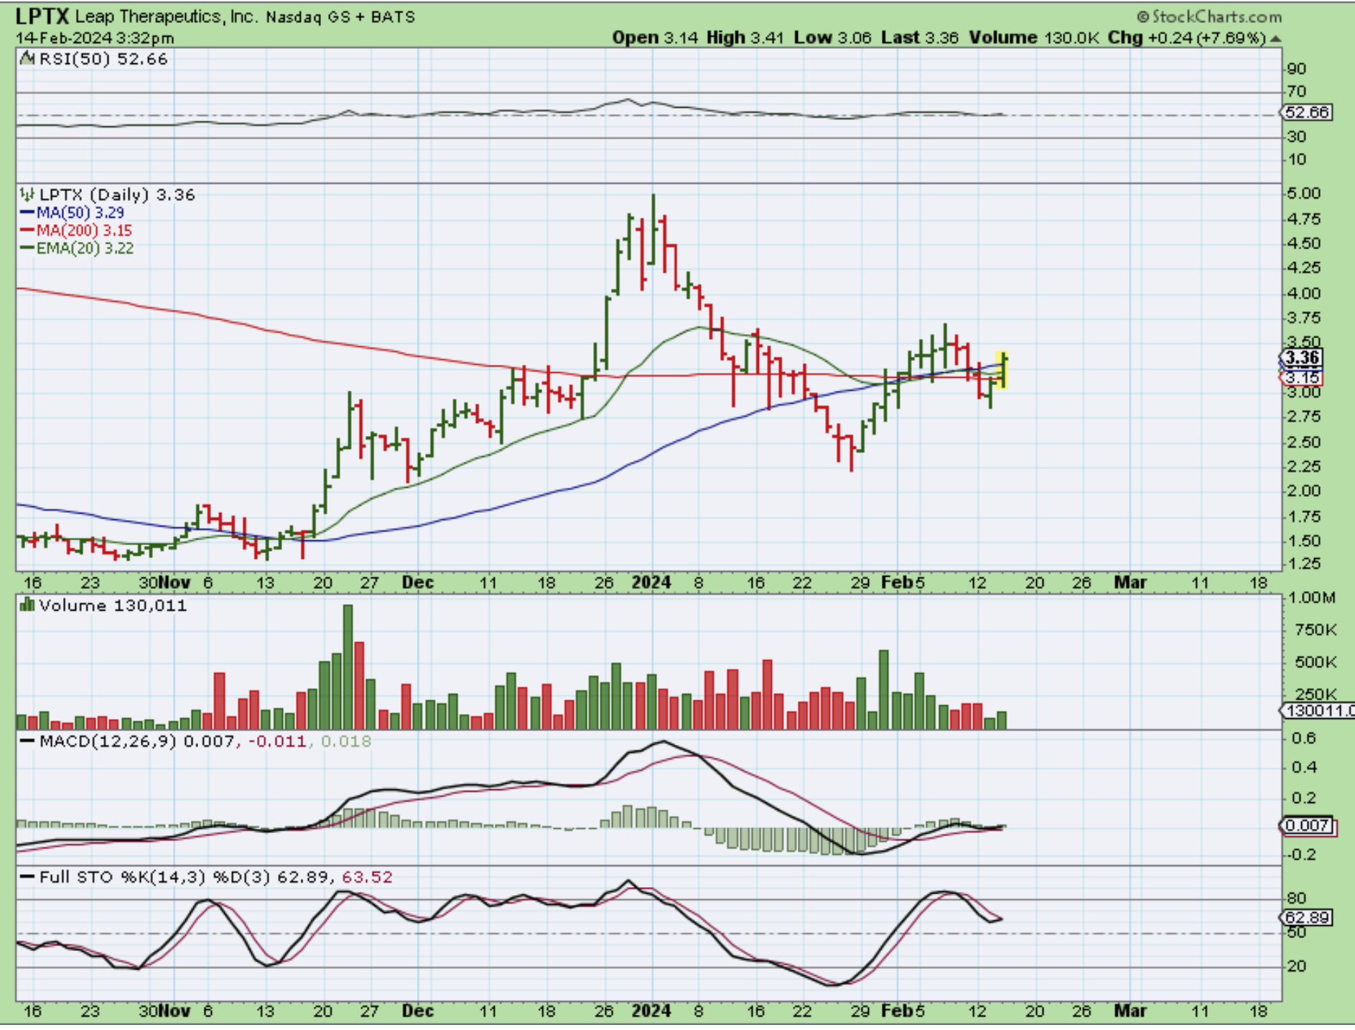This screenshot has width=1355, height=1030.
Task: Click the StockCharts.com copyright label
Action: (1209, 17)
